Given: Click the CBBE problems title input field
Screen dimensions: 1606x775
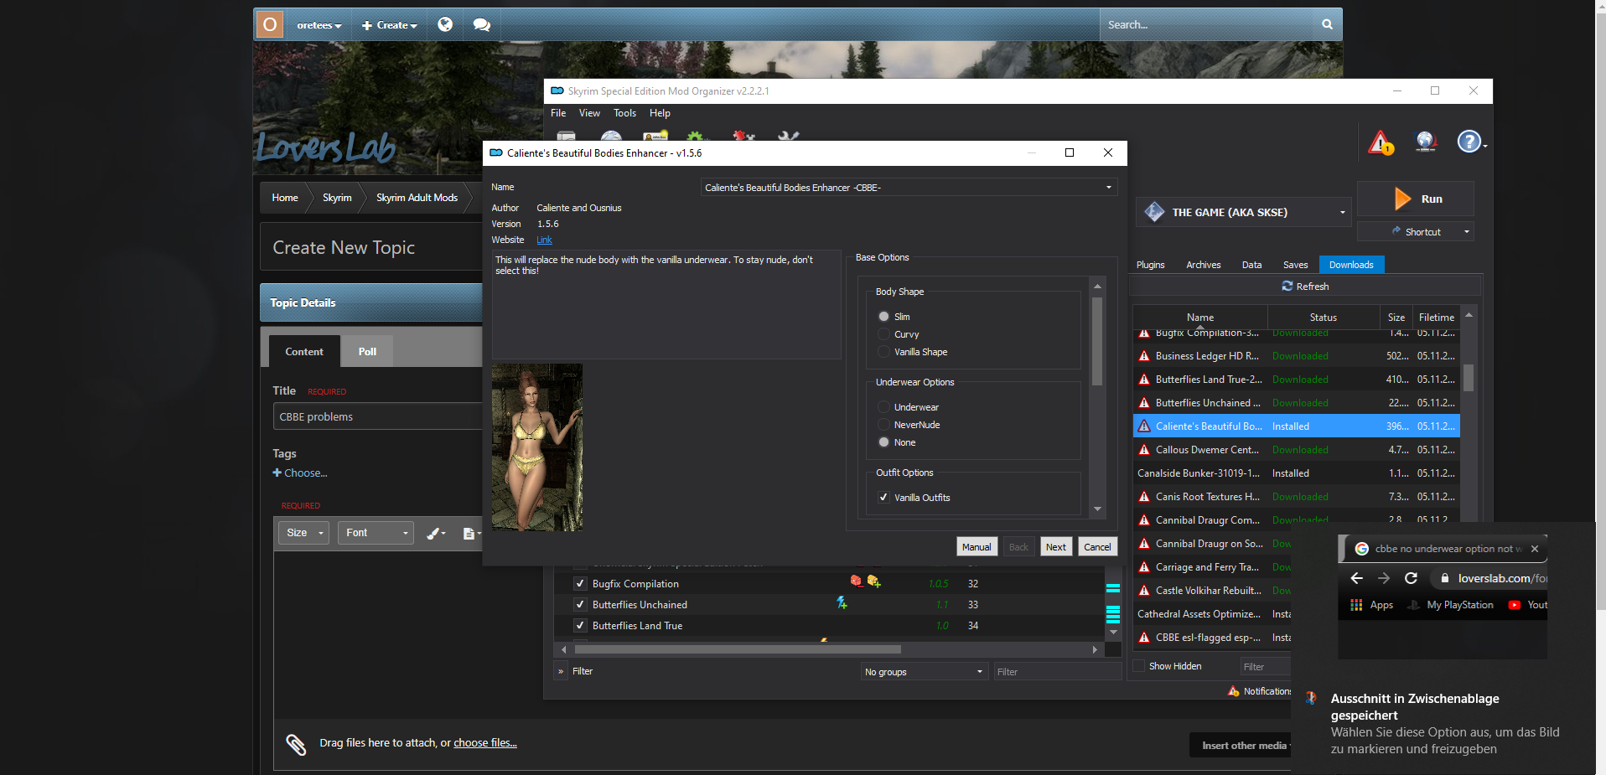Looking at the screenshot, I should [378, 416].
